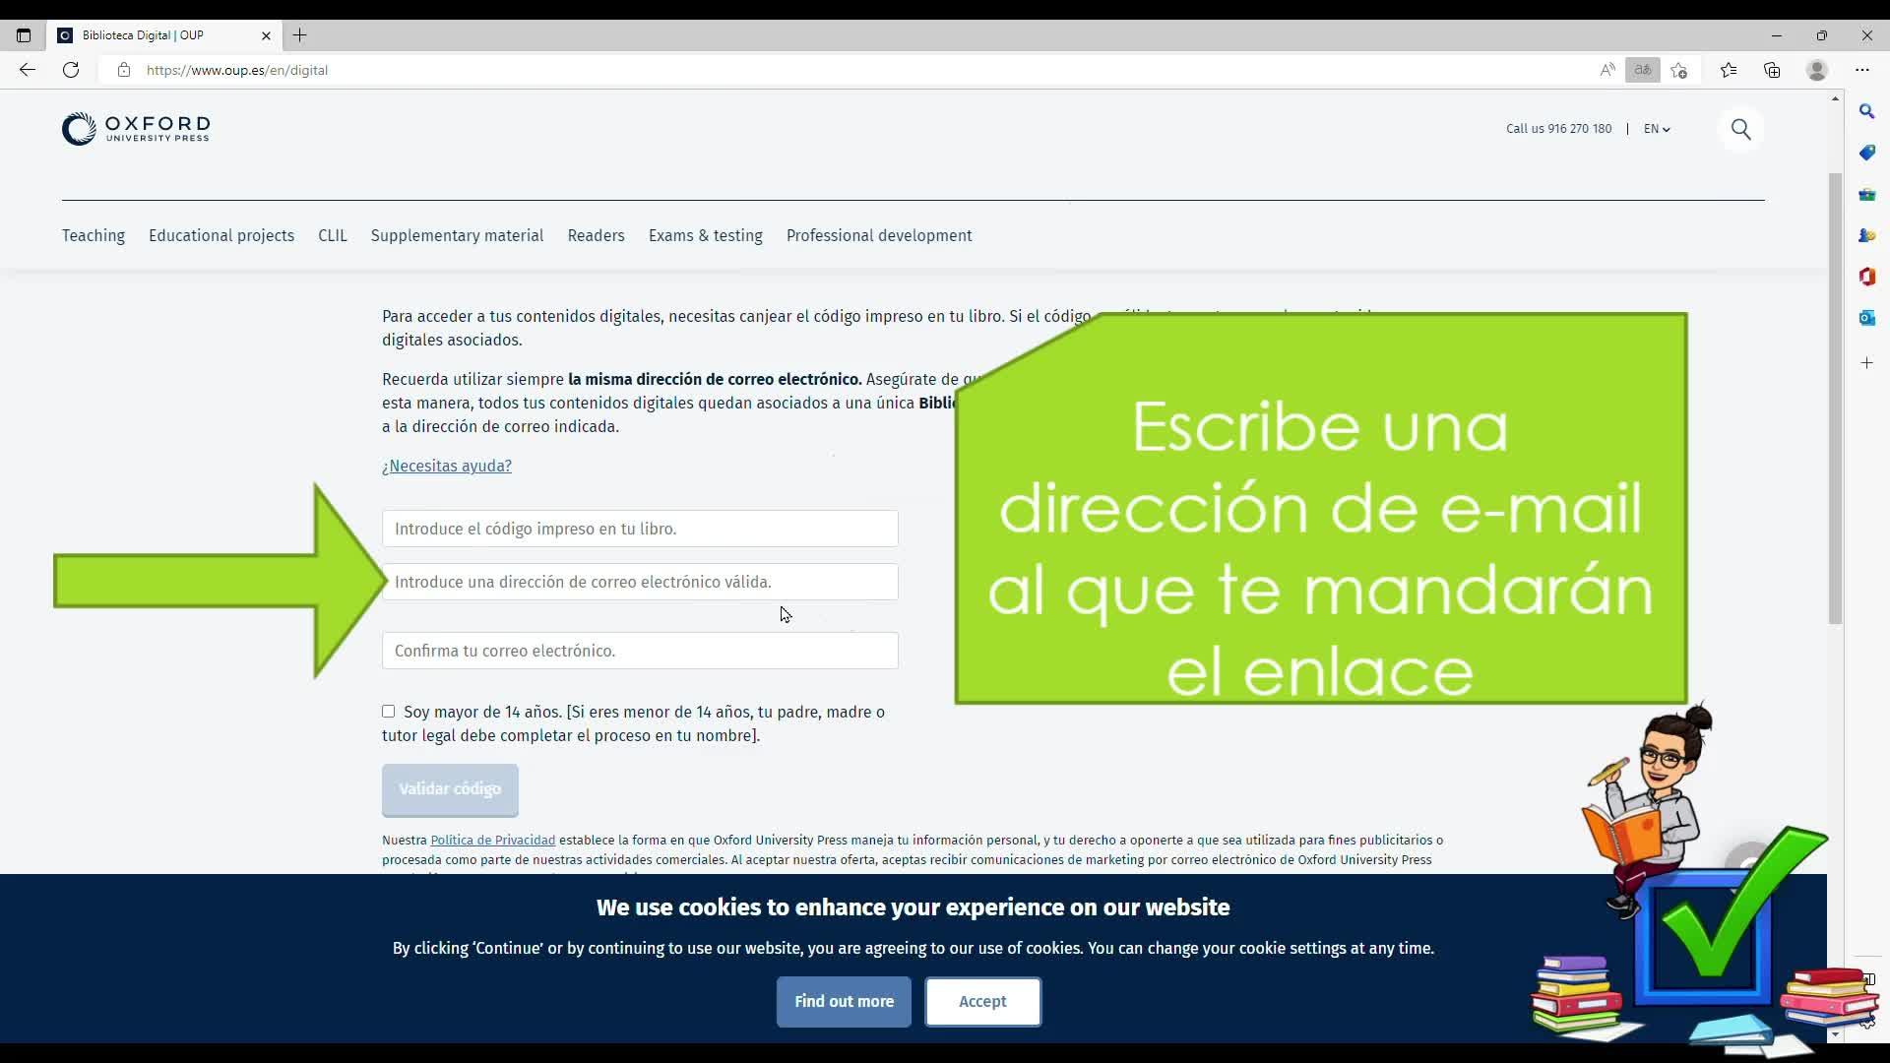Image resolution: width=1890 pixels, height=1063 pixels.
Task: Click the Oxford University Press logo
Action: pyautogui.click(x=136, y=129)
